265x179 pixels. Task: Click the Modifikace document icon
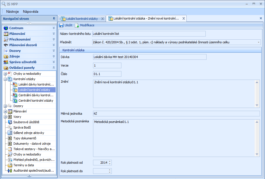click(x=77, y=25)
